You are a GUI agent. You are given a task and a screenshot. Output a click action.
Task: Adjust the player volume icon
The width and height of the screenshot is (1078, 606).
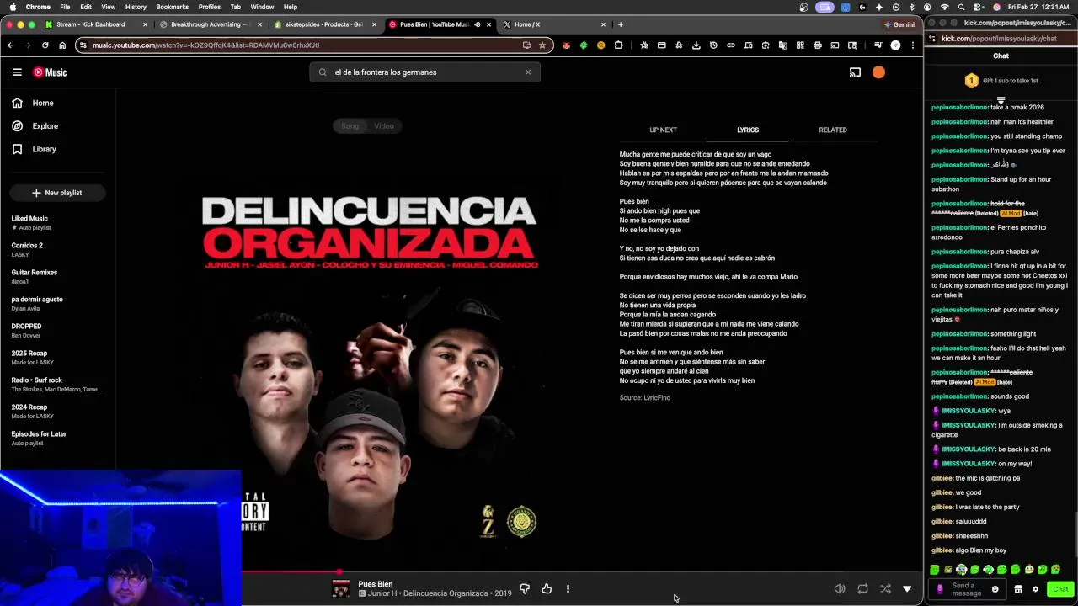840,589
